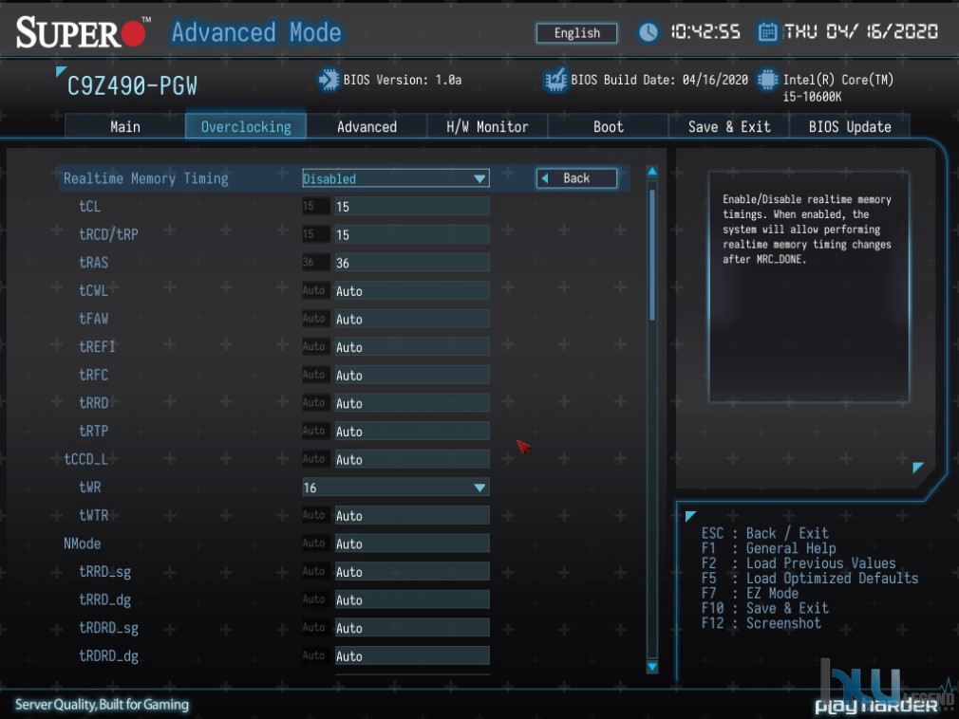Click the tRRD_sg Auto field
Screen dimensions: 959x719
pos(412,572)
